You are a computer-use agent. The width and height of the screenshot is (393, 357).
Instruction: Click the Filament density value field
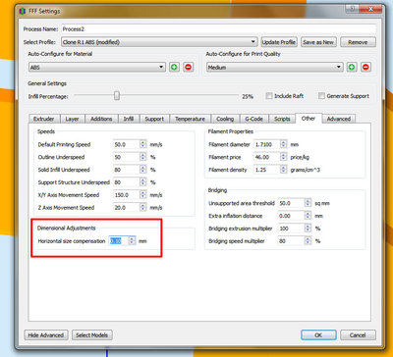pyautogui.click(x=267, y=170)
